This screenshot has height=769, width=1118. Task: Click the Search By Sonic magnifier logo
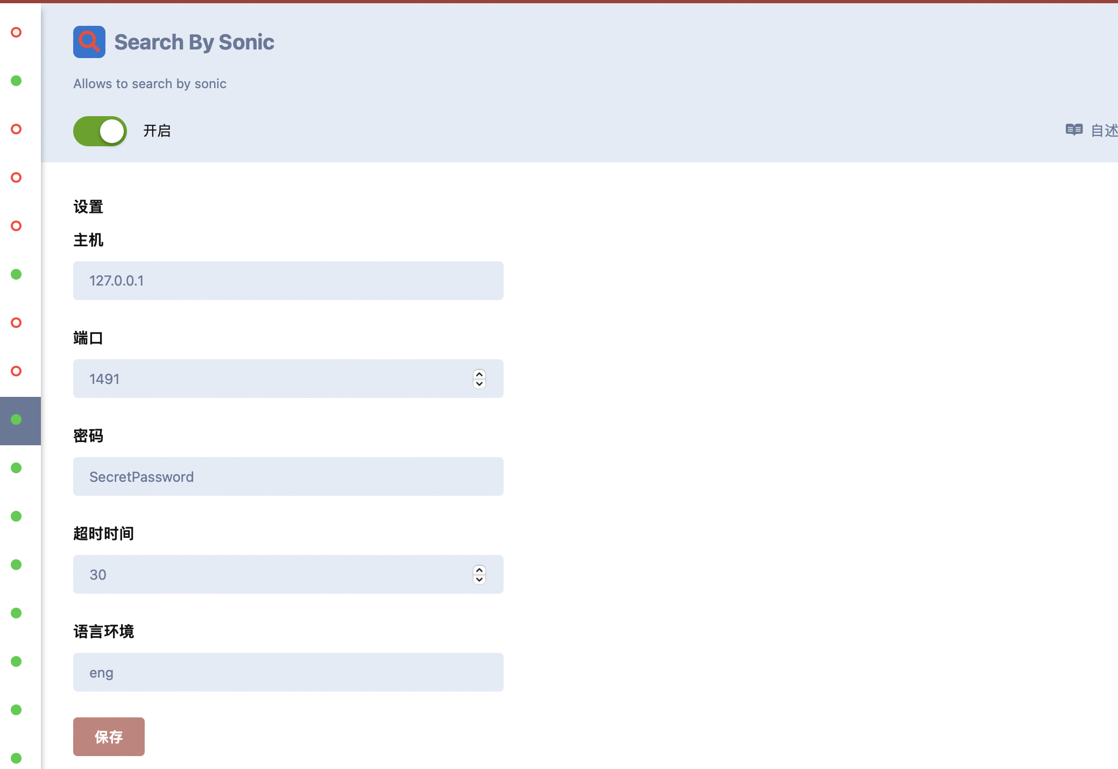[89, 42]
